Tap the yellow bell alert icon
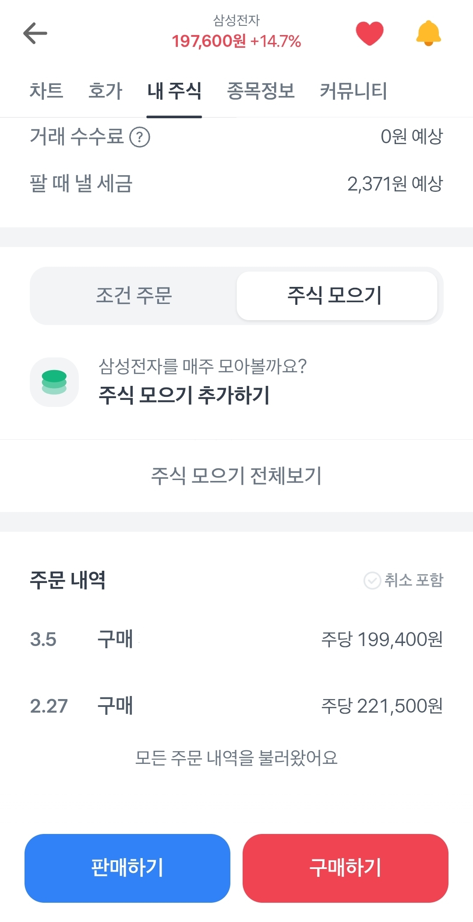Screen dimensions: 473x922 point(428,33)
